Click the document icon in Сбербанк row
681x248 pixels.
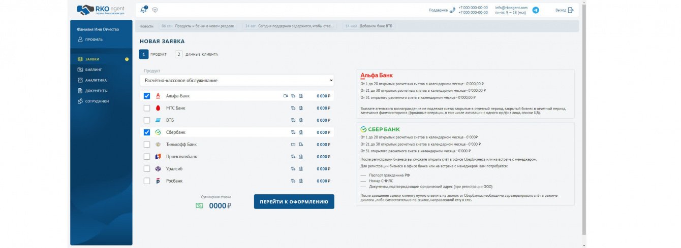(300, 132)
